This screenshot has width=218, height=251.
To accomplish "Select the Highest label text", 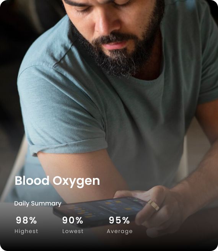I will 26,231.
